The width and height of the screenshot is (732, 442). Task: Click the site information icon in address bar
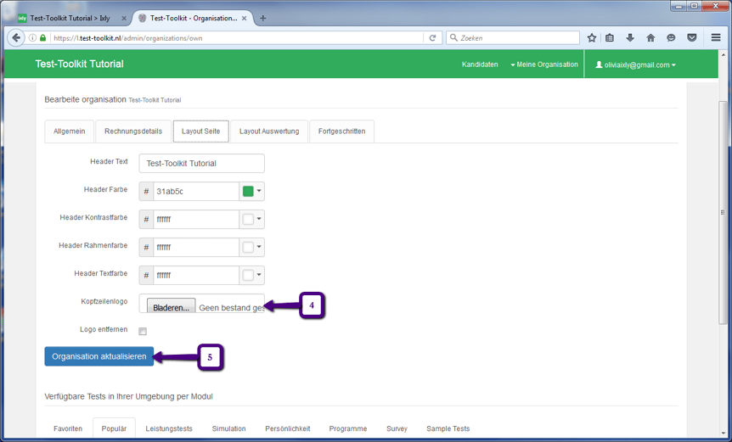click(32, 38)
